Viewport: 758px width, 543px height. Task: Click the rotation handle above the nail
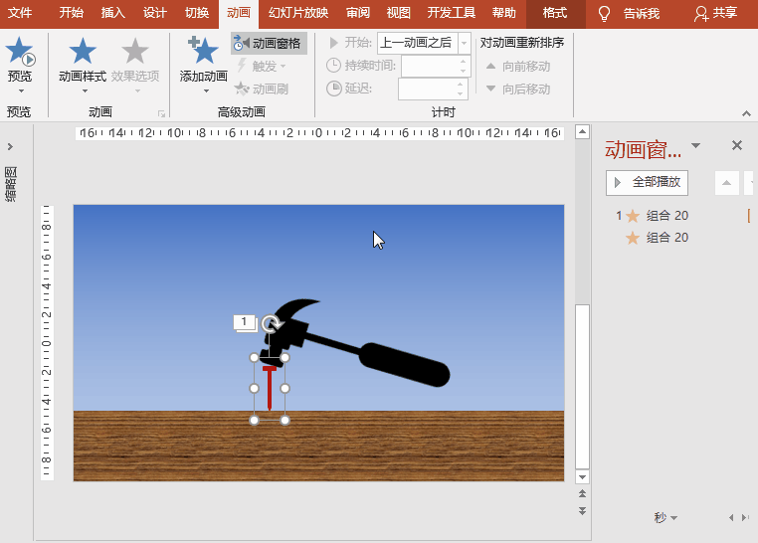tap(270, 323)
